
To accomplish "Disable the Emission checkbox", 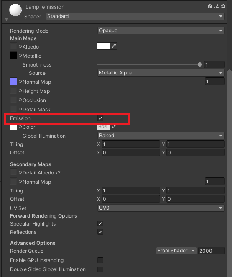I will 100,118.
